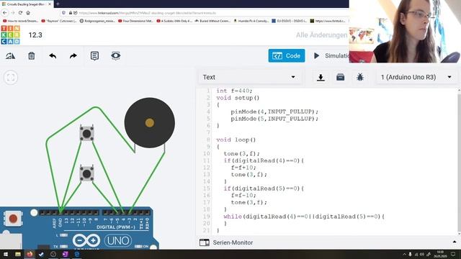The image size is (461, 259).
Task: Toggle visibility of notes with eye icon
Action: click(115, 56)
